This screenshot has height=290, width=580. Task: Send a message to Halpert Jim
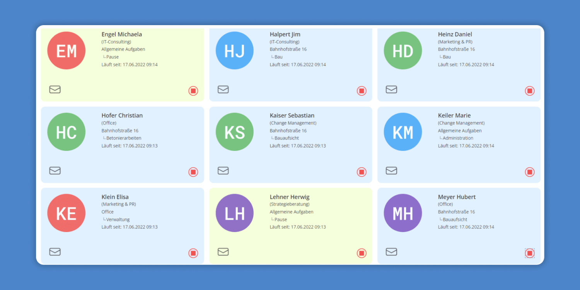[223, 90]
